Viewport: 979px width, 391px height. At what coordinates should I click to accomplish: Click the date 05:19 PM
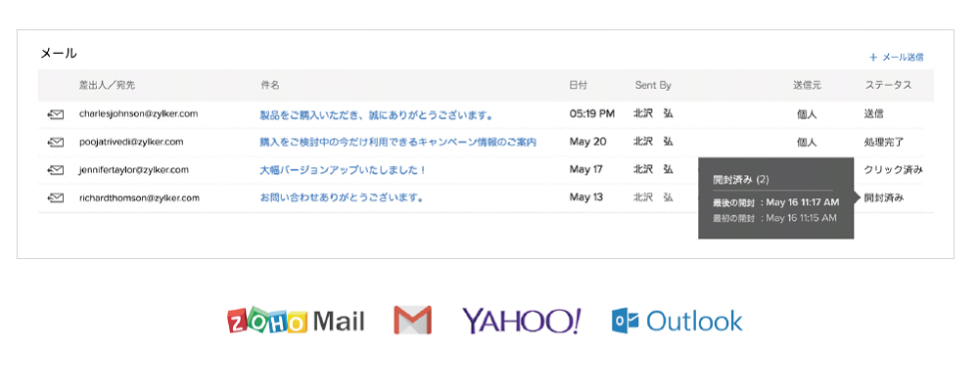pos(592,114)
